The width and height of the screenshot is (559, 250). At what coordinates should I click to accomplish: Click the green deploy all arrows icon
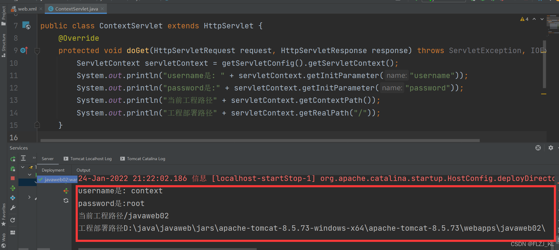(x=13, y=188)
